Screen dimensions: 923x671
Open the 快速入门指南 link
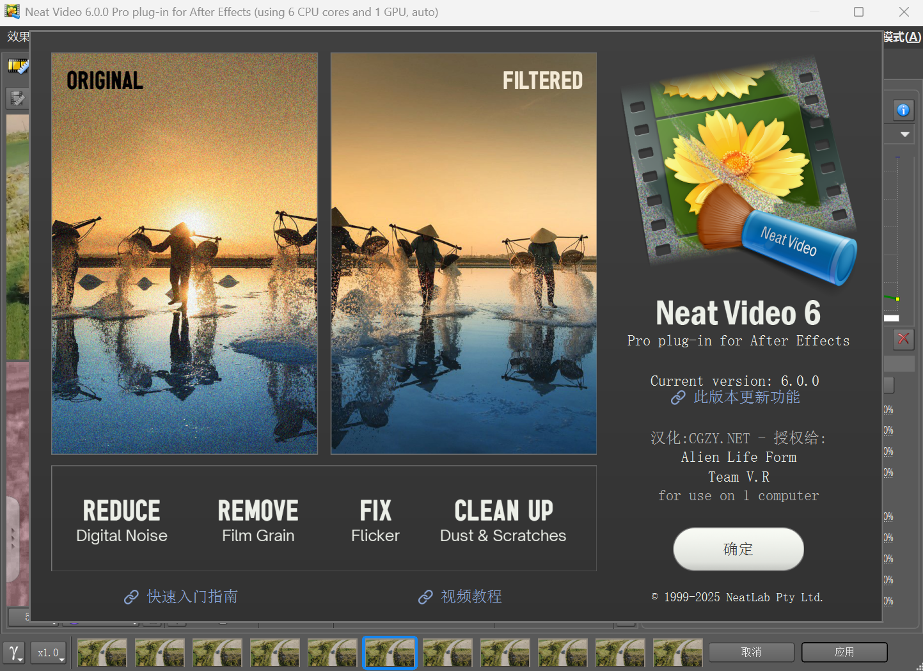point(181,596)
